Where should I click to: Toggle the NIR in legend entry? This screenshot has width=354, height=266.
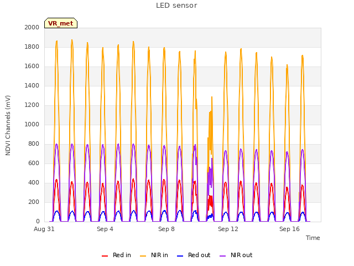pyautogui.click(x=154, y=255)
